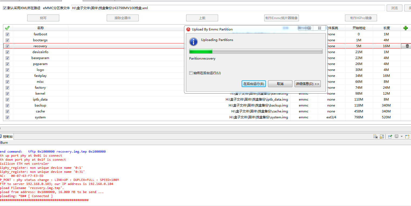Click the Open Console icon
The height and width of the screenshot is (206, 411).
coord(407,136)
